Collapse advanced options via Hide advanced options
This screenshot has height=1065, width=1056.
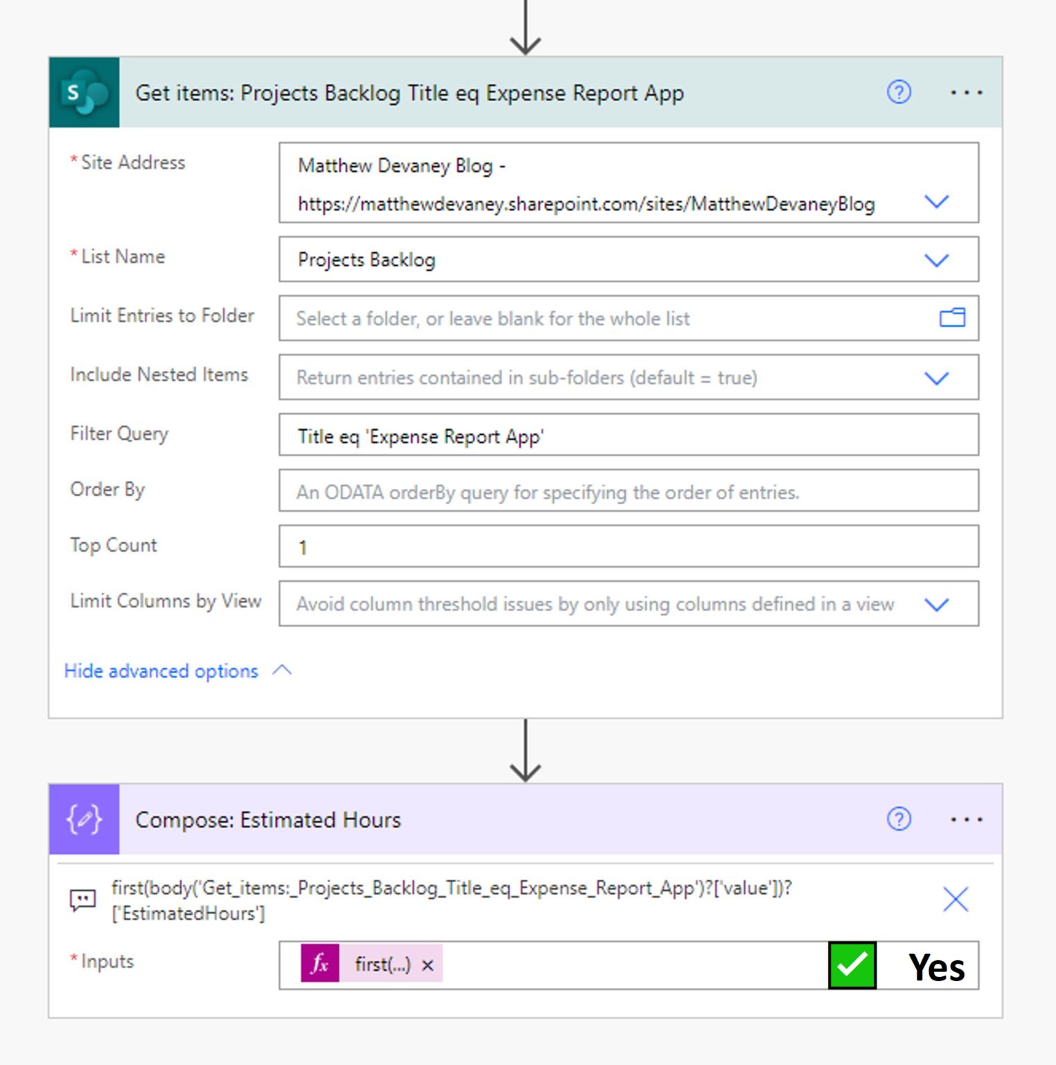pos(160,670)
